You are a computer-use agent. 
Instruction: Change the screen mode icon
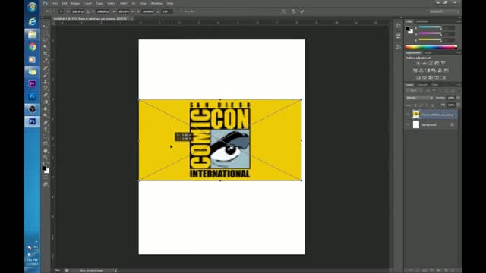(46, 184)
